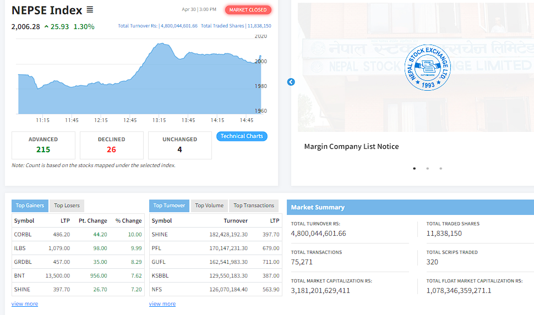The image size is (534, 315).
Task: Open the NEPSE Index list menu icon
Action: click(x=90, y=10)
